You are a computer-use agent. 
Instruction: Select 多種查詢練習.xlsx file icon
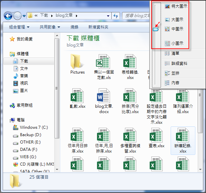(130, 135)
